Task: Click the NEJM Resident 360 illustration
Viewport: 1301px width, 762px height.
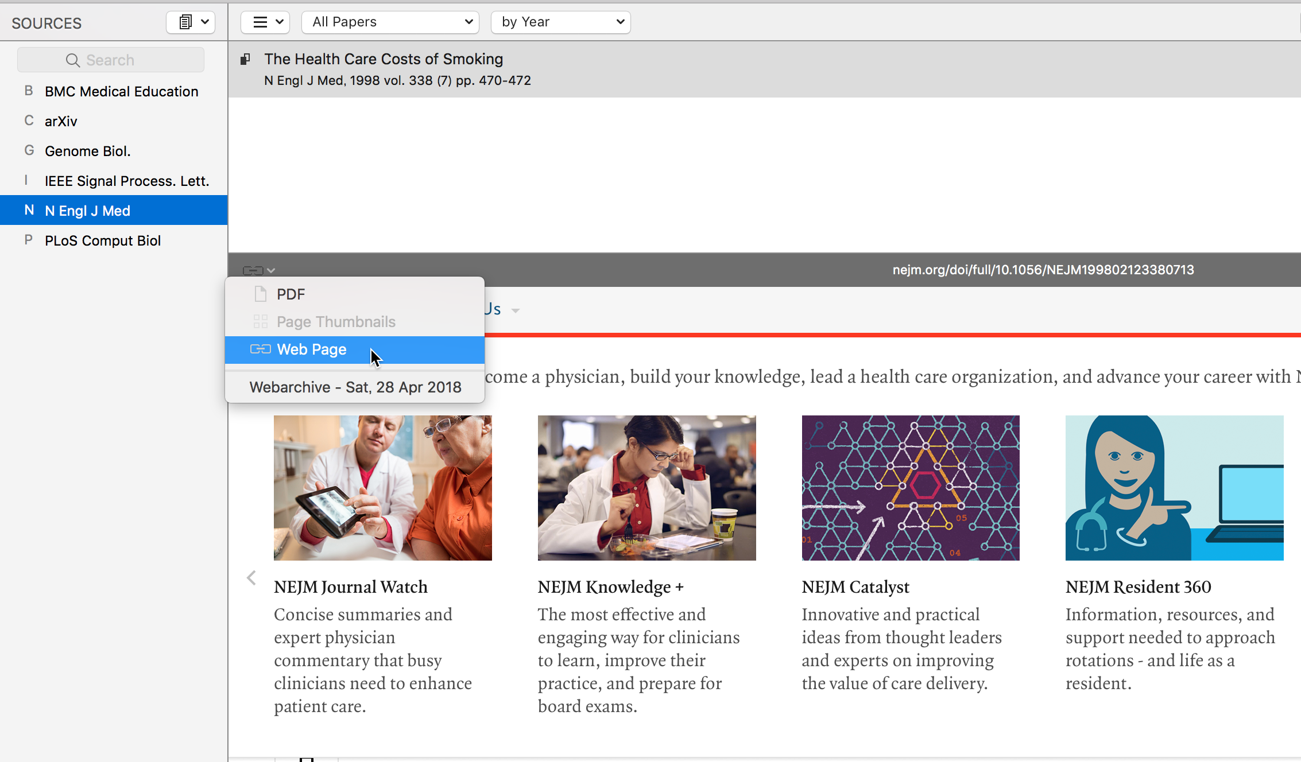Action: point(1174,488)
